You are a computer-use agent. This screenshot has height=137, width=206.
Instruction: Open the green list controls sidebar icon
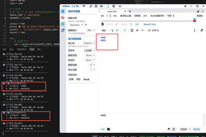63,24
